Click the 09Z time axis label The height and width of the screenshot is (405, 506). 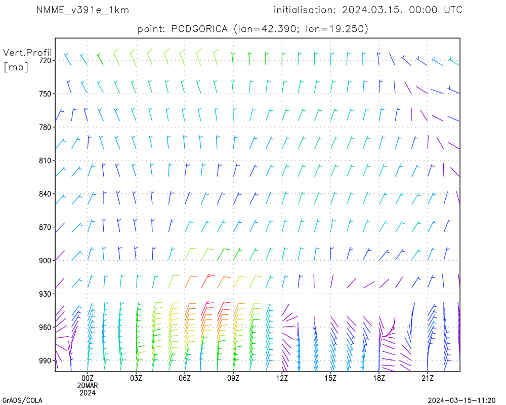pyautogui.click(x=233, y=378)
